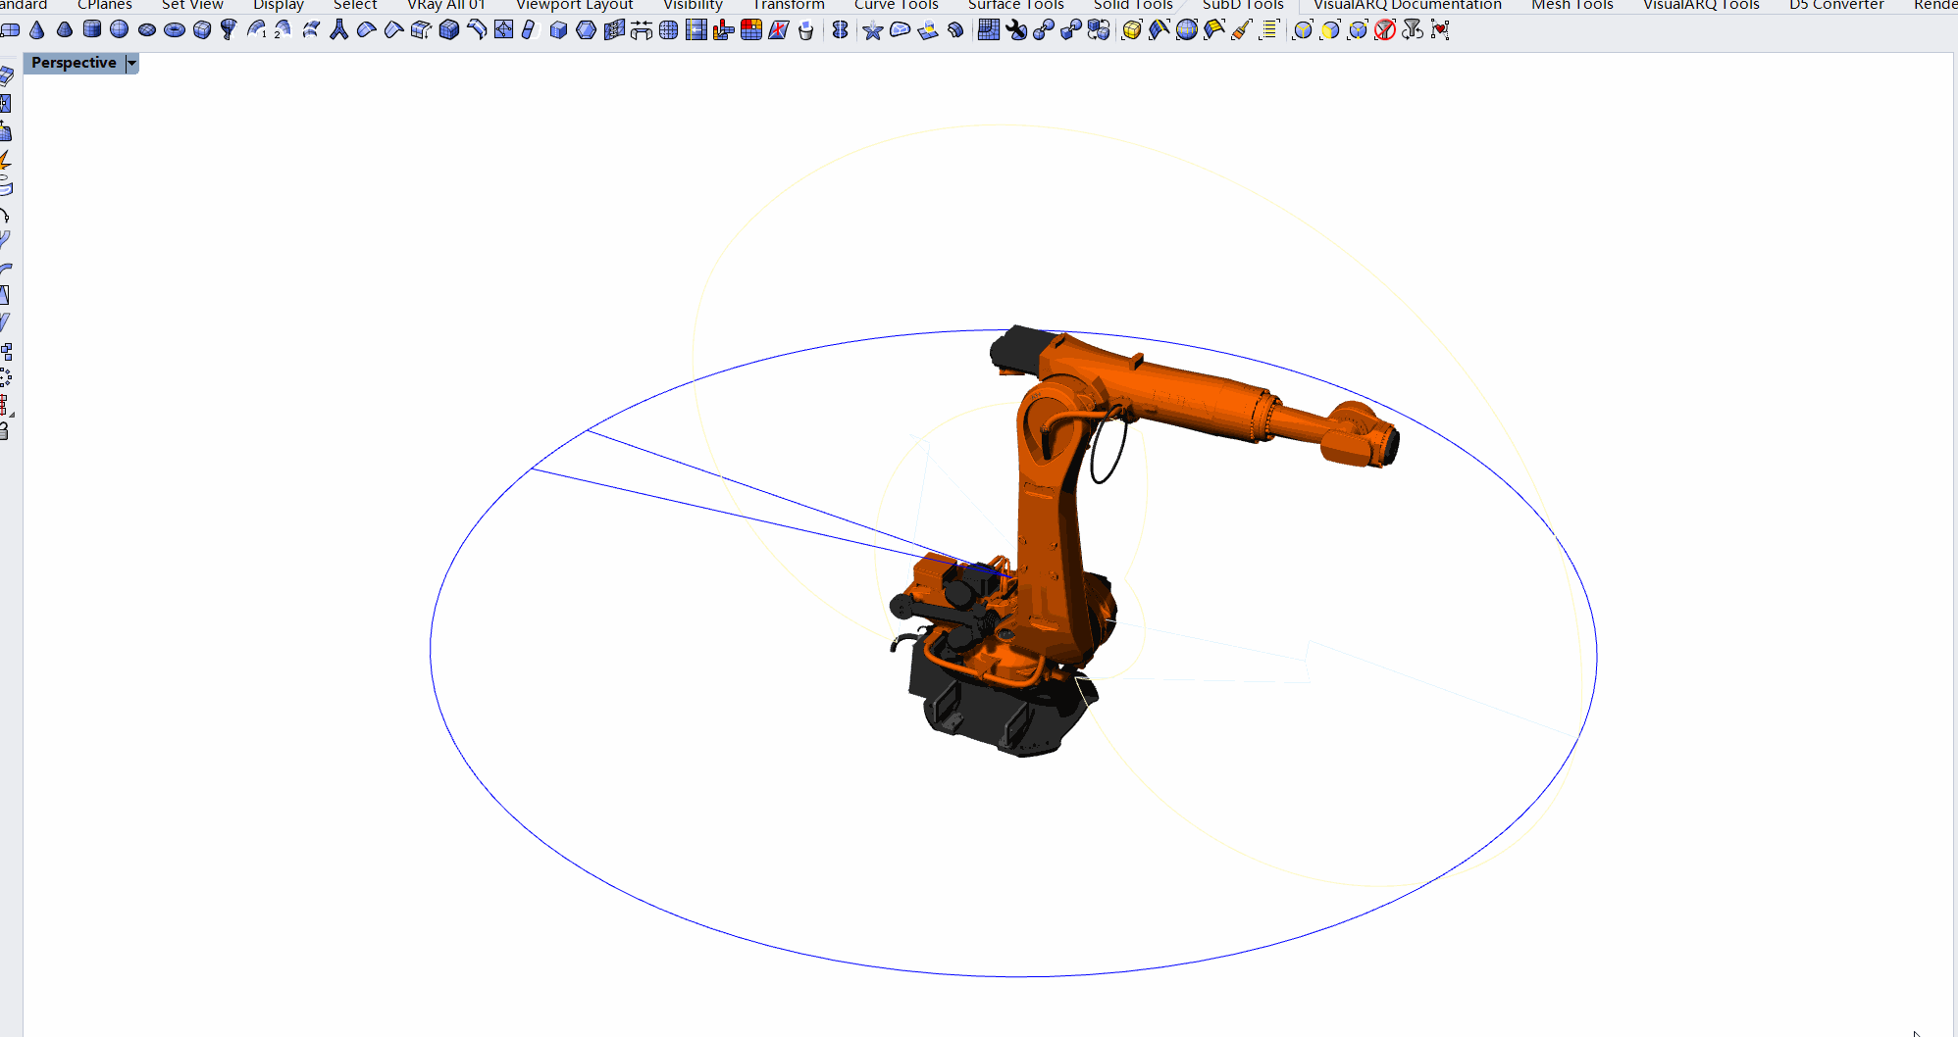Open the Surface Tools tab
Screen dimensions: 1958x1037
click(1015, 5)
